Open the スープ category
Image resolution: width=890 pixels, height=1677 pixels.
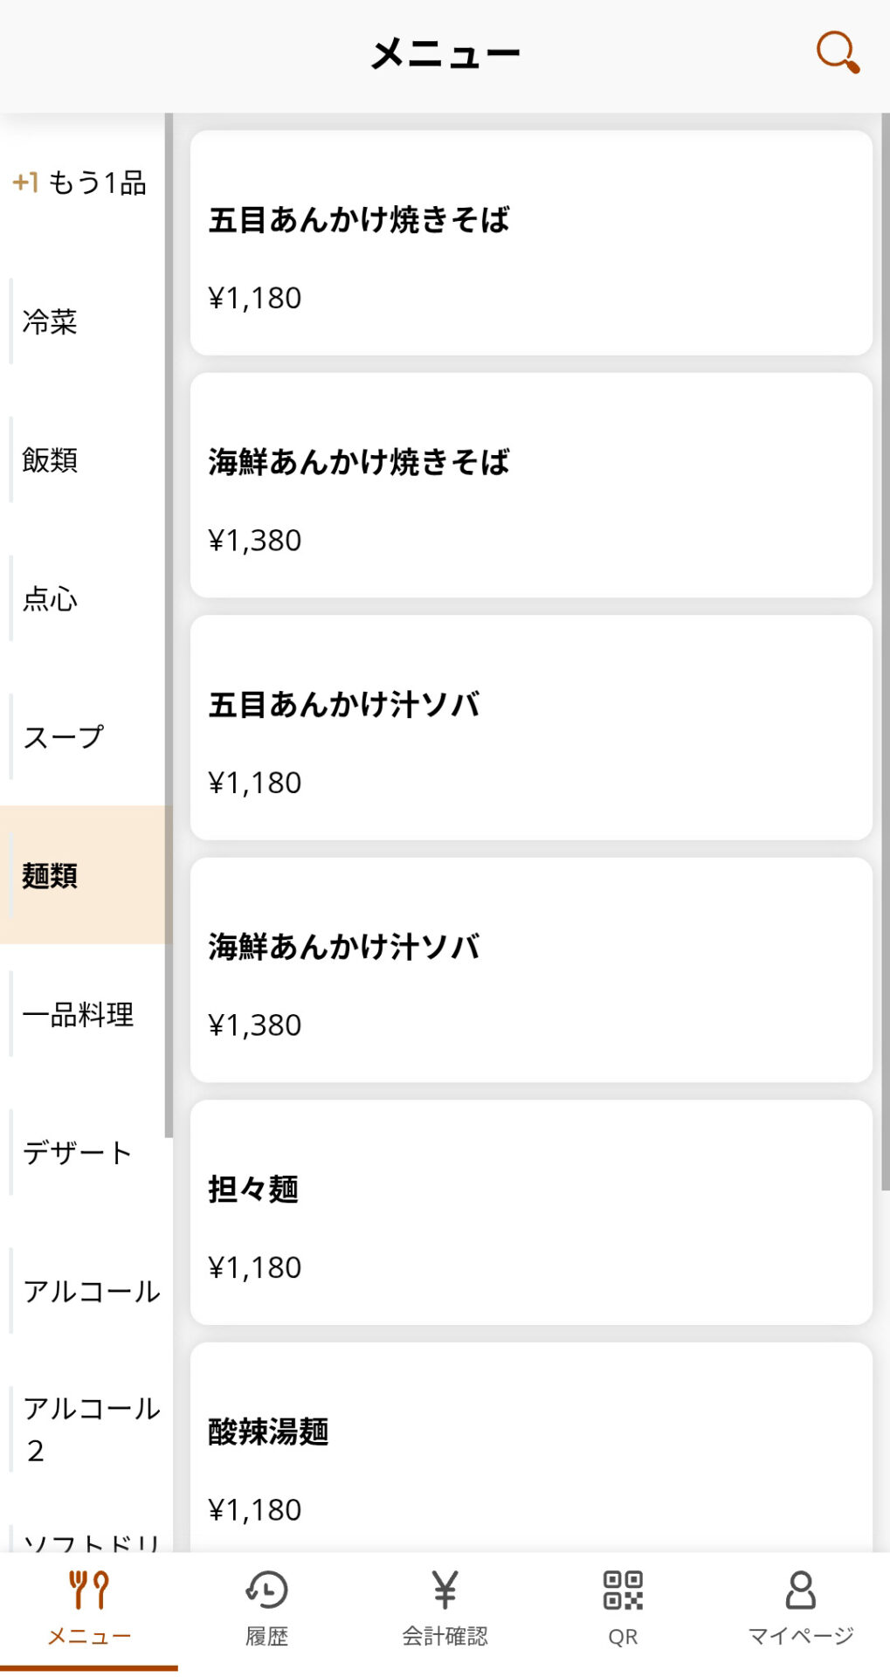63,737
